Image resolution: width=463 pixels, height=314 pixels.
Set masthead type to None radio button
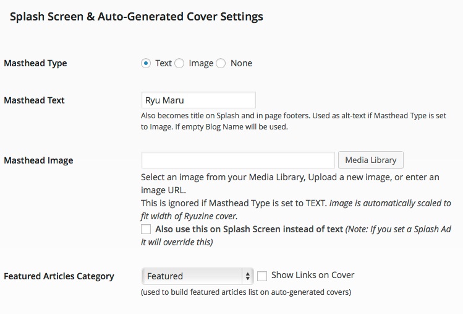tap(221, 63)
